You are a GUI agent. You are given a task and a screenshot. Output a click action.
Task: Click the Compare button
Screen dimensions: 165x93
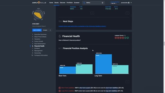coord(45,30)
